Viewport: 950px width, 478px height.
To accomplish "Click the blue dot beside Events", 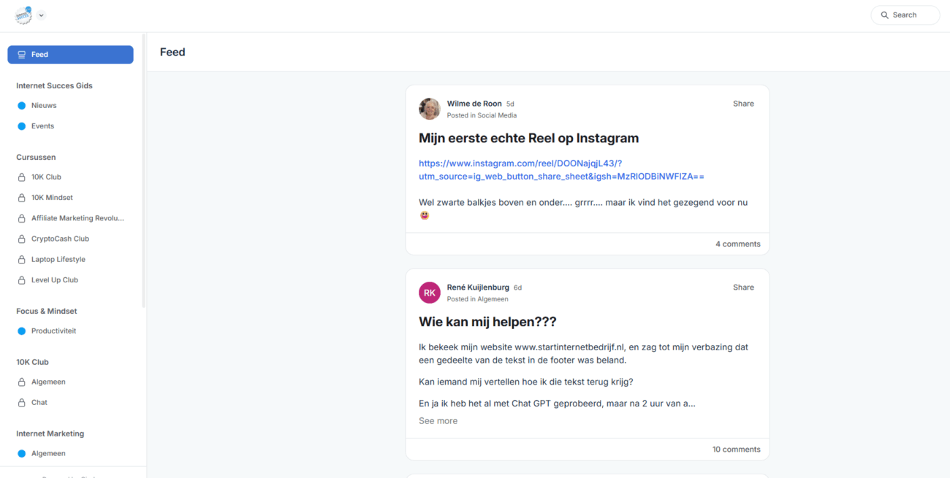I will pyautogui.click(x=21, y=126).
